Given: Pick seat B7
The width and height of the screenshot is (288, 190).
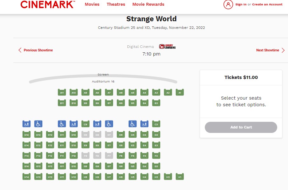Looking at the screenshot, I should (x=109, y=103).
